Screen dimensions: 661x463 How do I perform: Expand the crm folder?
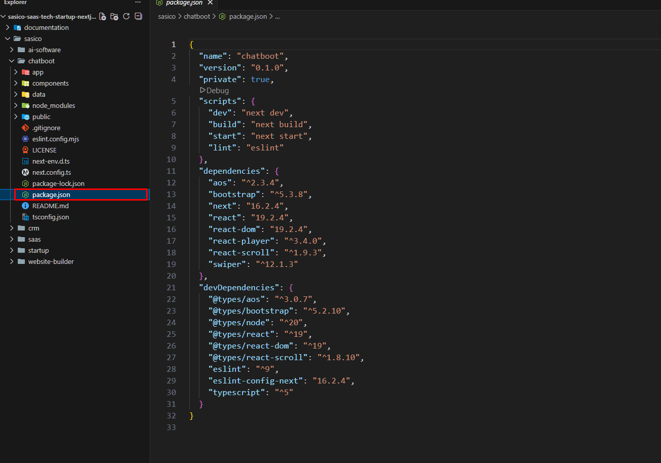point(12,228)
